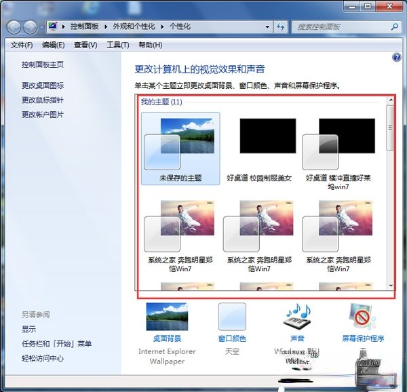The height and width of the screenshot is (392, 407).
Task: Open 更改鼠标指针 link
Action: point(43,100)
